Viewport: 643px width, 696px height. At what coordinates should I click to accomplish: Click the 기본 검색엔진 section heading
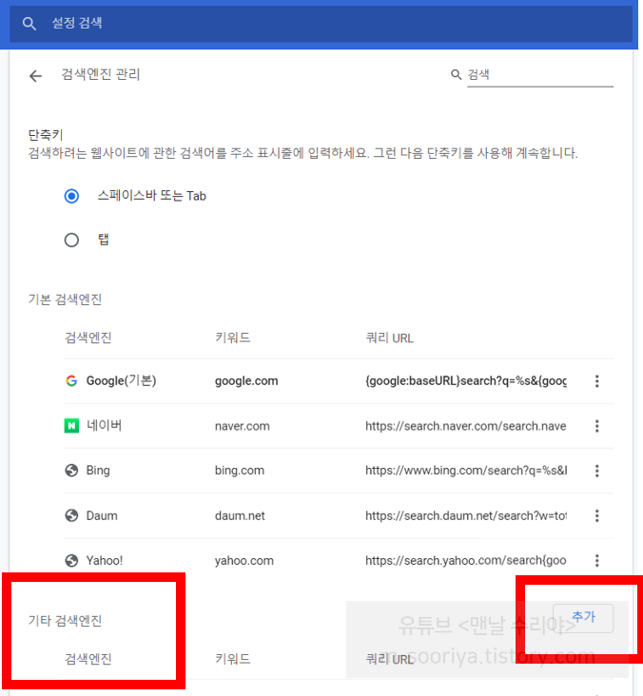[x=66, y=300]
